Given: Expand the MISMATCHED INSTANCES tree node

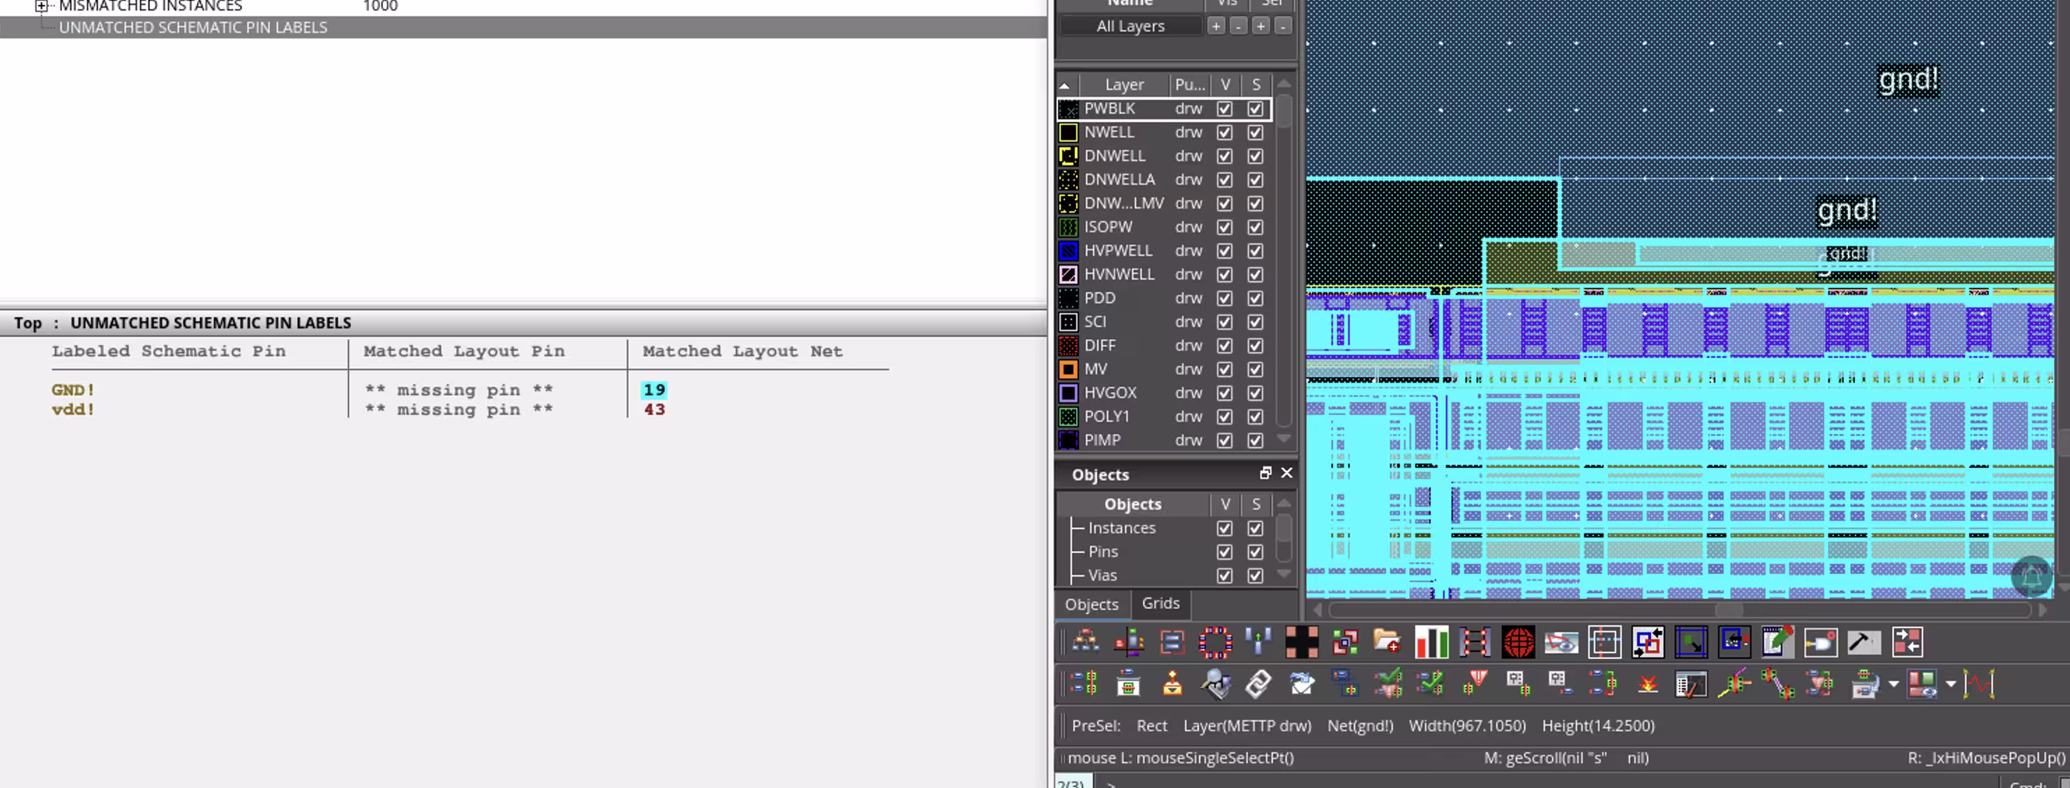Looking at the screenshot, I should pyautogui.click(x=41, y=6).
